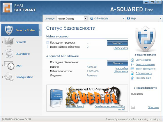Click the large a-squared shield emblem
The image size is (163, 122).
tap(146, 39)
